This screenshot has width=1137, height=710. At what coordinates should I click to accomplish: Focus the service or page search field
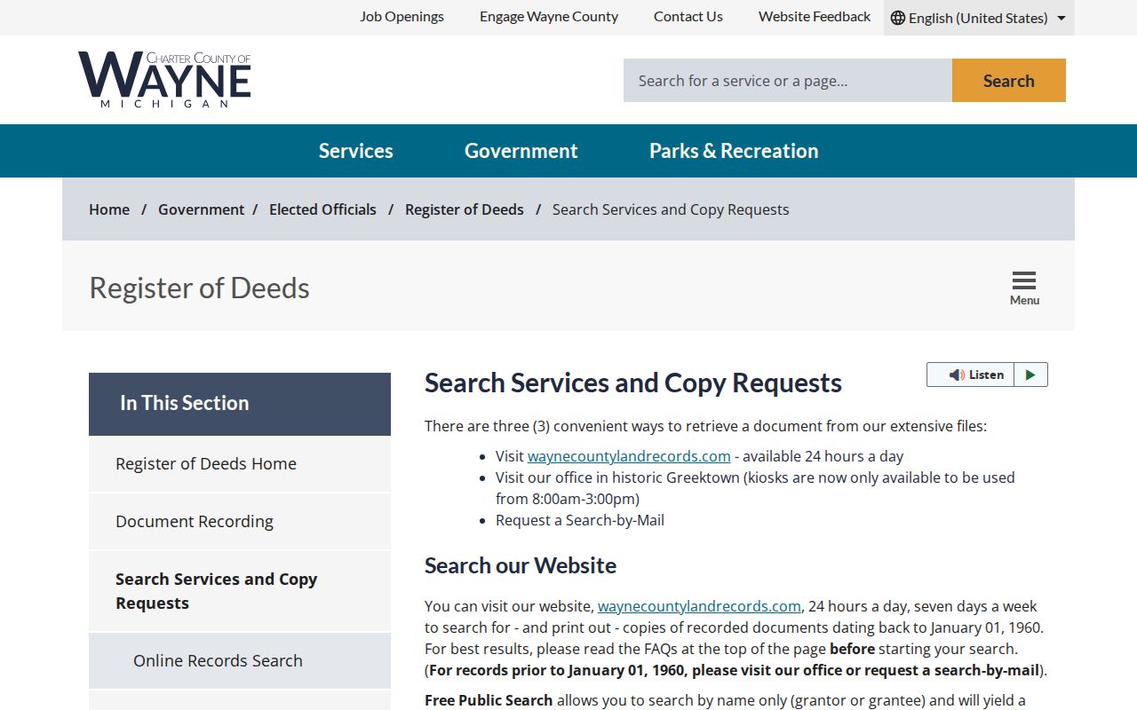point(788,81)
